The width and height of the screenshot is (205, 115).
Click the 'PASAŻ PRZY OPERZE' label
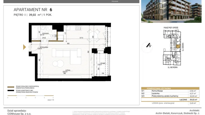(x=171, y=28)
